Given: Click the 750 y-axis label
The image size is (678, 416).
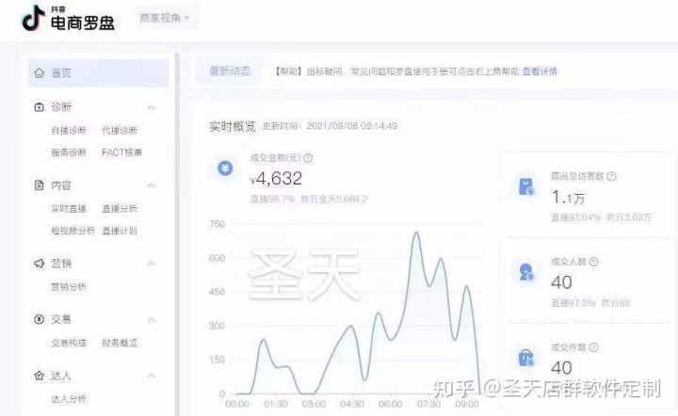Looking at the screenshot, I should pos(218,224).
